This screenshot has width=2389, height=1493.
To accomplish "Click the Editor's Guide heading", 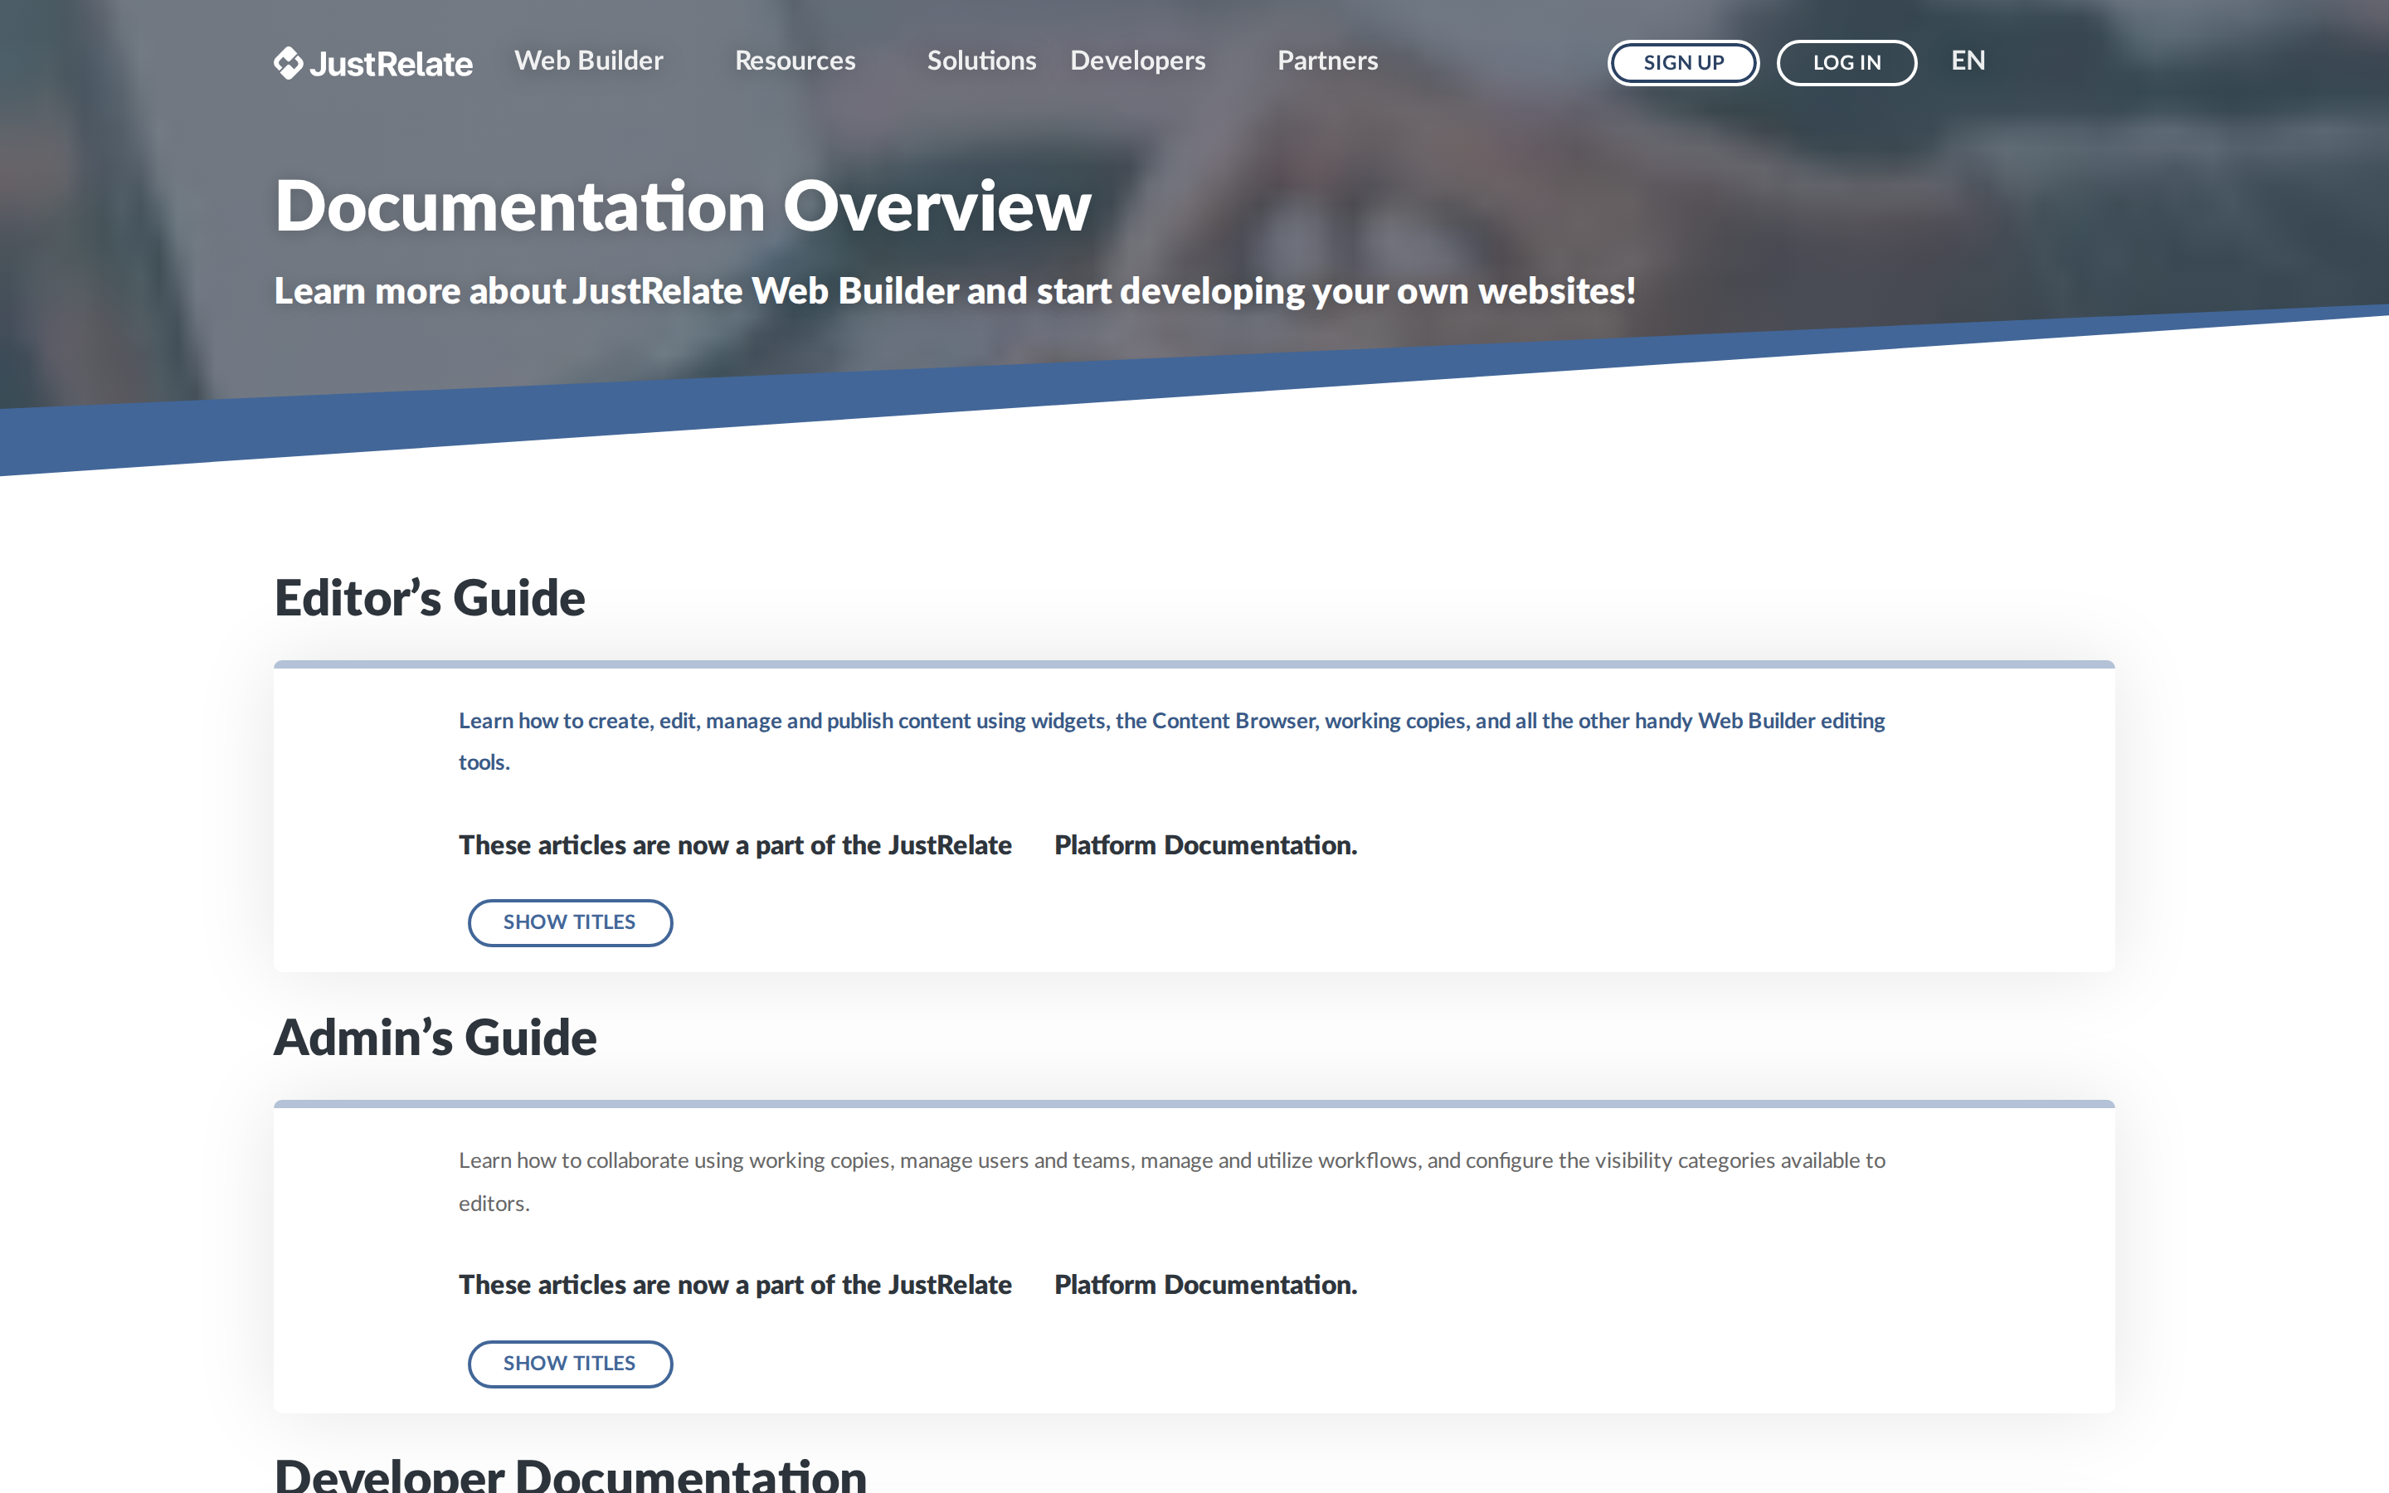I will [x=430, y=598].
